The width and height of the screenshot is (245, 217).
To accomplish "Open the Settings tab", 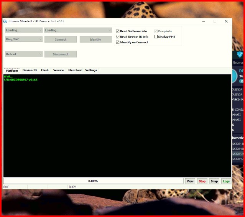I will point(91,70).
